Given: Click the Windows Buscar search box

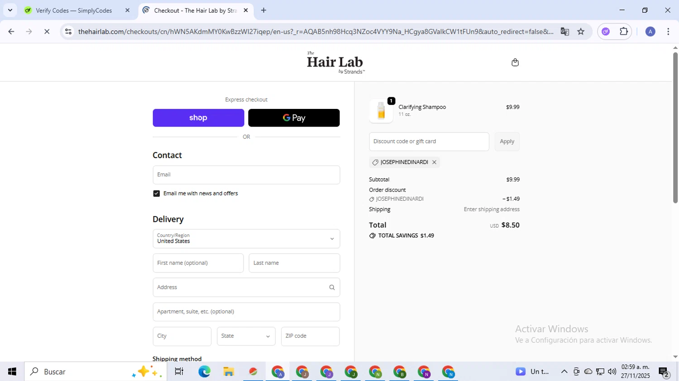Looking at the screenshot, I should tap(96, 372).
